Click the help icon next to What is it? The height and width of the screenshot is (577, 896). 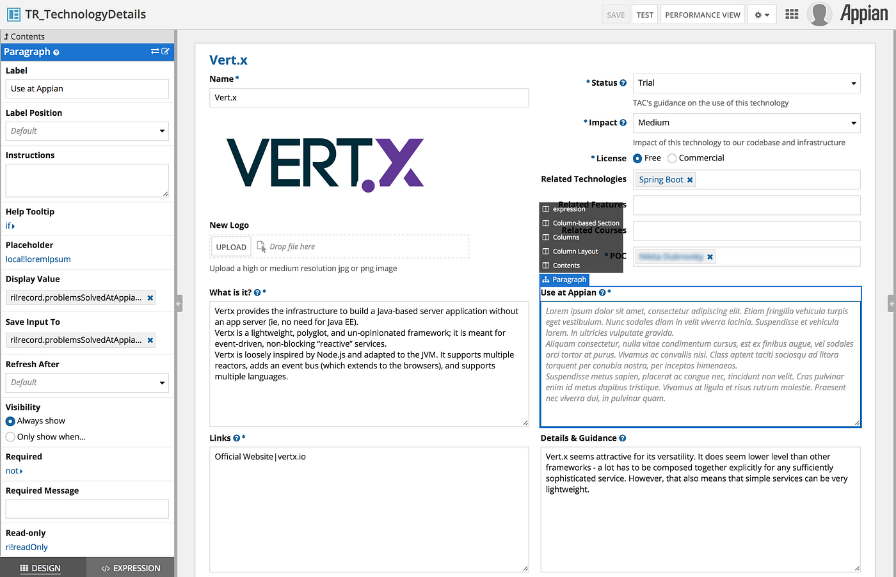257,293
